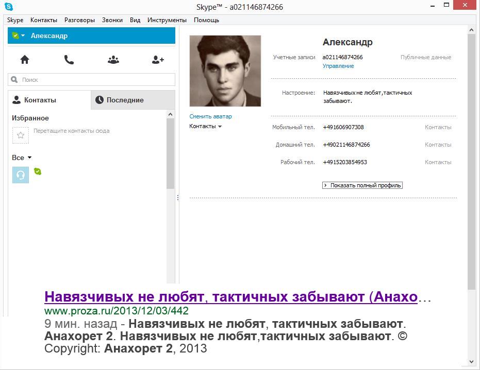480x370 pixels.
Task: Open the Звонки menu
Action: point(112,20)
